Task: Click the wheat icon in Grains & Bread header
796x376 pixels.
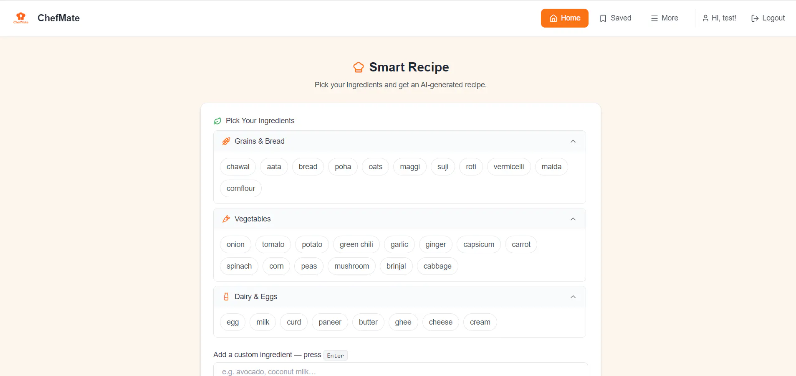Action: pyautogui.click(x=226, y=141)
